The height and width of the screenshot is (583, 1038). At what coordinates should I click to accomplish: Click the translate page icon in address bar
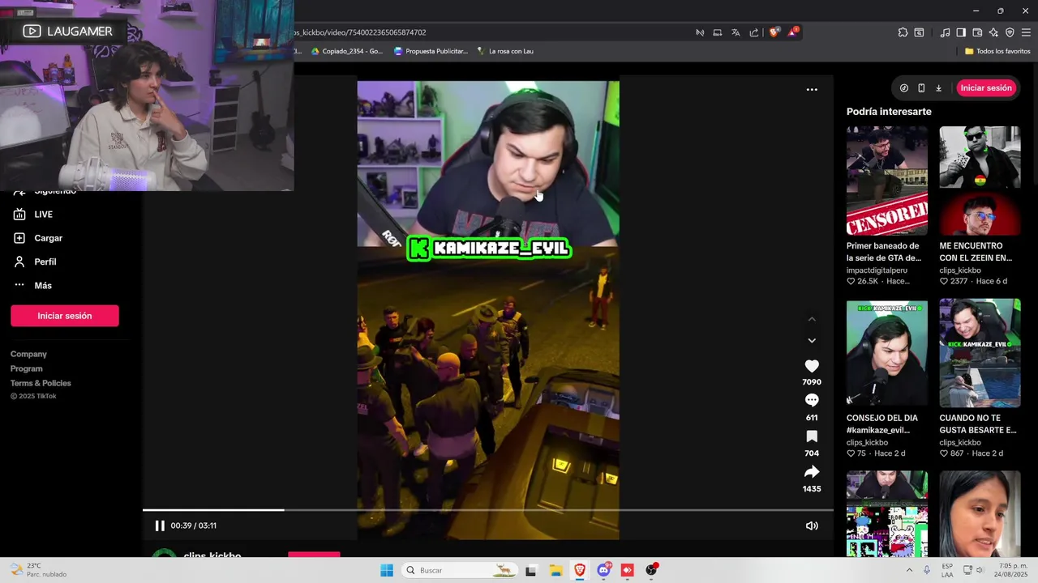736,32
